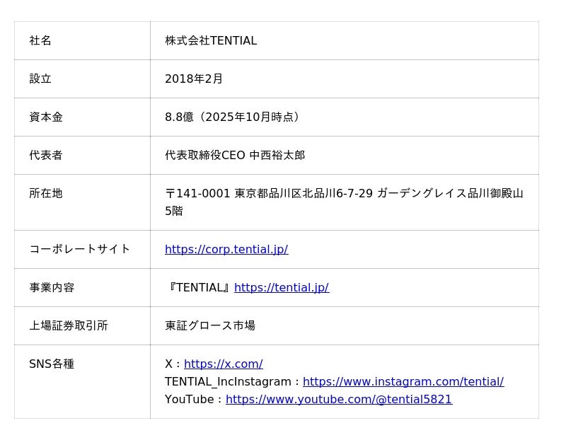
Task: Open the YouTube @tential5821 link
Action: pyautogui.click(x=338, y=399)
